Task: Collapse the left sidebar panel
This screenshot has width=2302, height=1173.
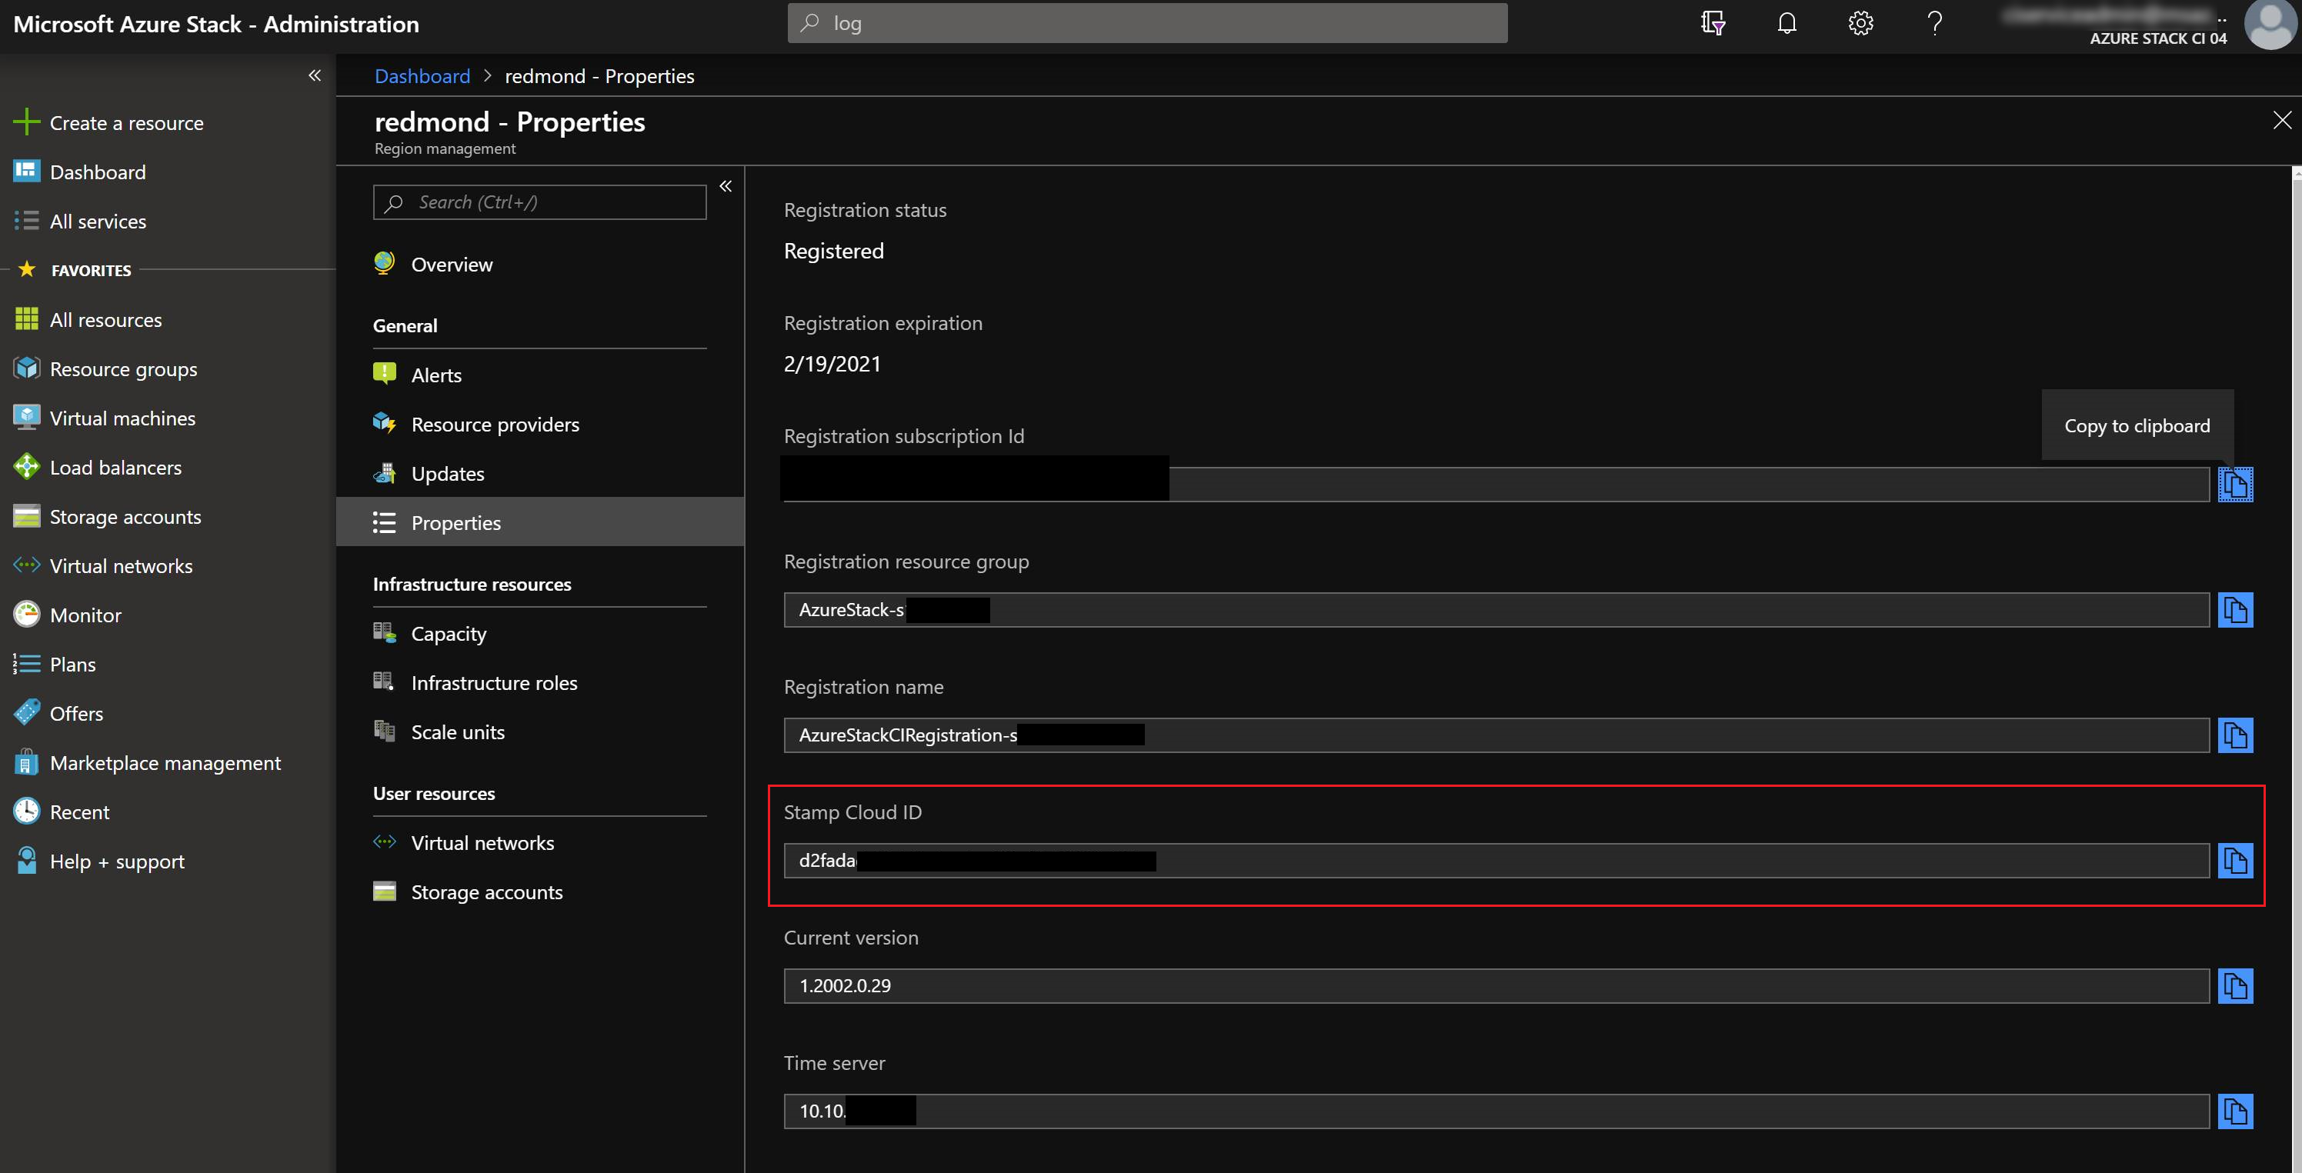Action: coord(314,73)
